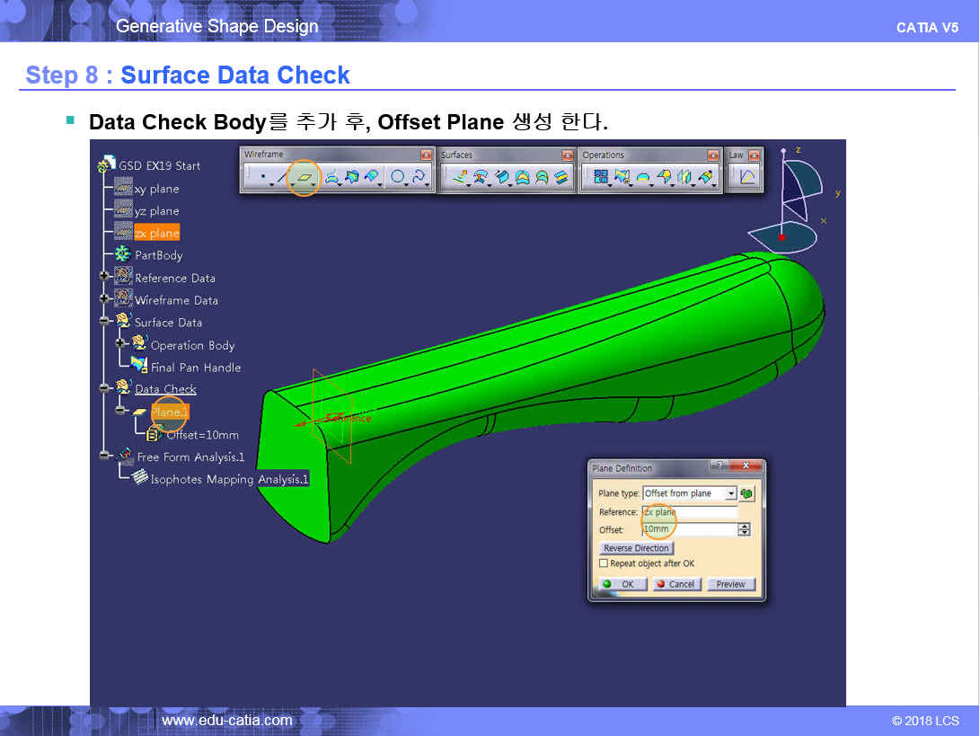Select the Line tool in Wireframe toolbar
The image size is (980, 736).
click(x=282, y=178)
